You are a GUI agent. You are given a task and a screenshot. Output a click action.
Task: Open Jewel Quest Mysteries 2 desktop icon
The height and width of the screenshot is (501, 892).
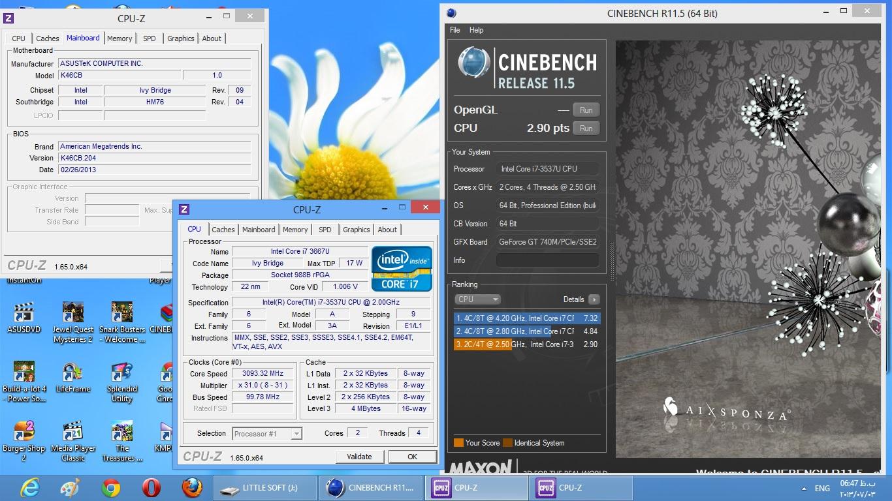[x=73, y=322]
